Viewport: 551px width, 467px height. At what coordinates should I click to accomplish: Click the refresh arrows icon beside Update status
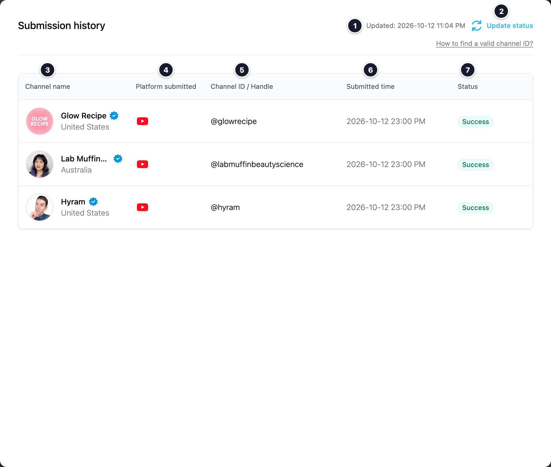477,26
